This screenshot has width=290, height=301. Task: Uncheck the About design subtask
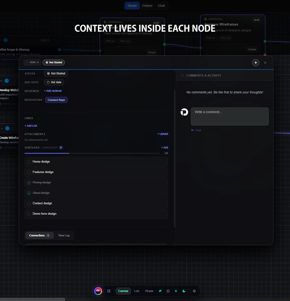(29, 193)
